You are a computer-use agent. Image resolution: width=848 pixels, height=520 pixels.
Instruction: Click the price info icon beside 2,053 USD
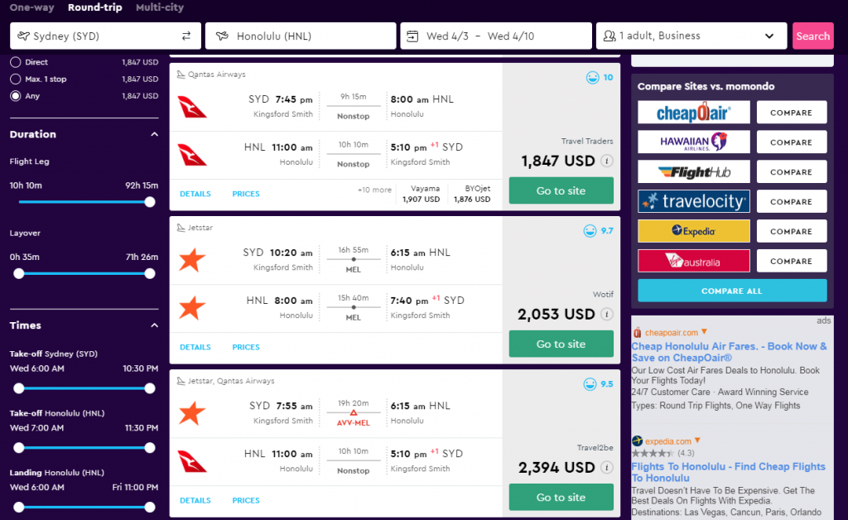(607, 314)
